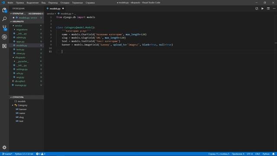Click the Open Changes icon in editor toolbar
277x156 pixels.
[257, 9]
